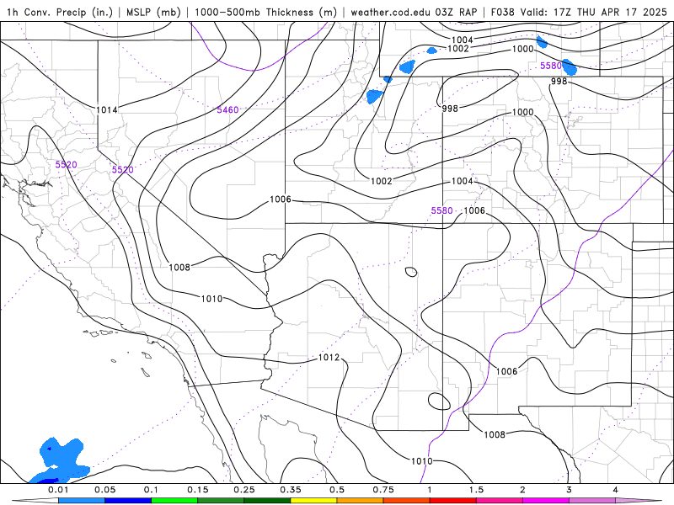Click the bright green 0.1 legend swatch
674x505 pixels.
[x=174, y=500]
